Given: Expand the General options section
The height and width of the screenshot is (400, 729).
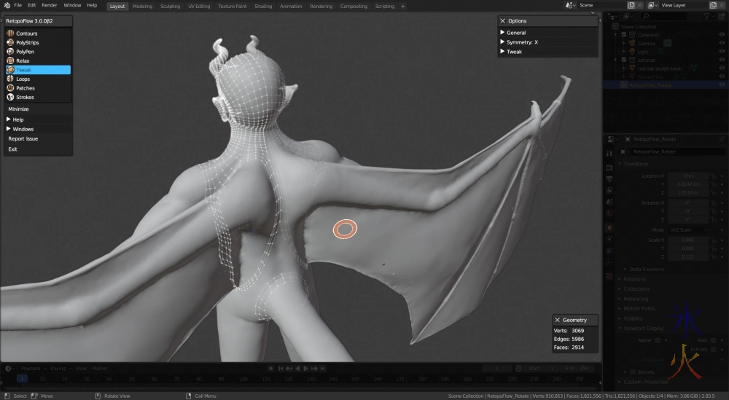Looking at the screenshot, I should click(515, 33).
